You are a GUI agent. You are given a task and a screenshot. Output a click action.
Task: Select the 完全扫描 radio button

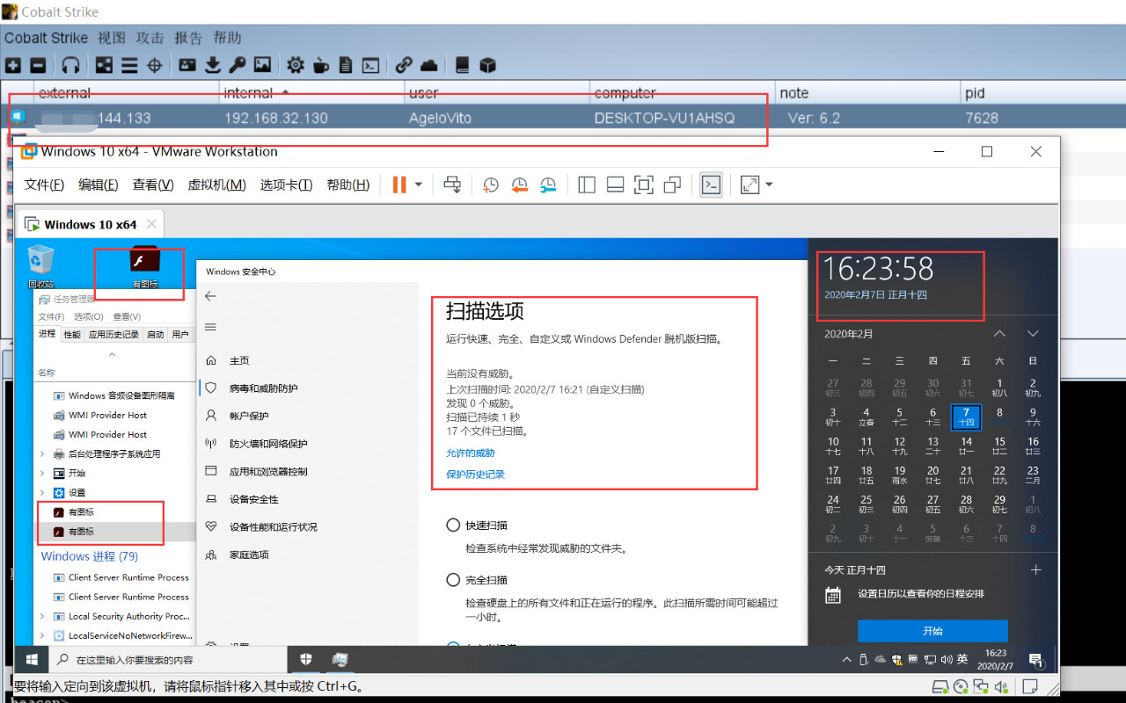tap(453, 580)
